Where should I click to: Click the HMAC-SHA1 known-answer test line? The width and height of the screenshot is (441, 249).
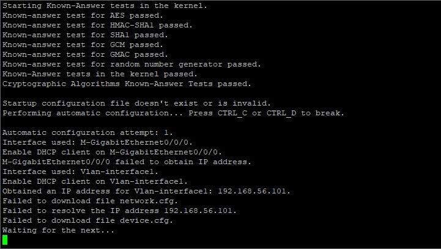pos(97,25)
